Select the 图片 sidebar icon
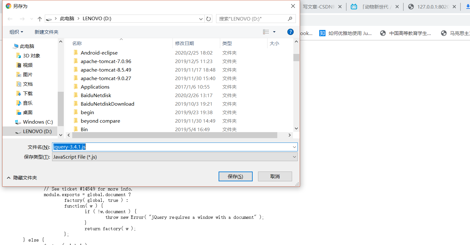470x245 pixels. 18,74
